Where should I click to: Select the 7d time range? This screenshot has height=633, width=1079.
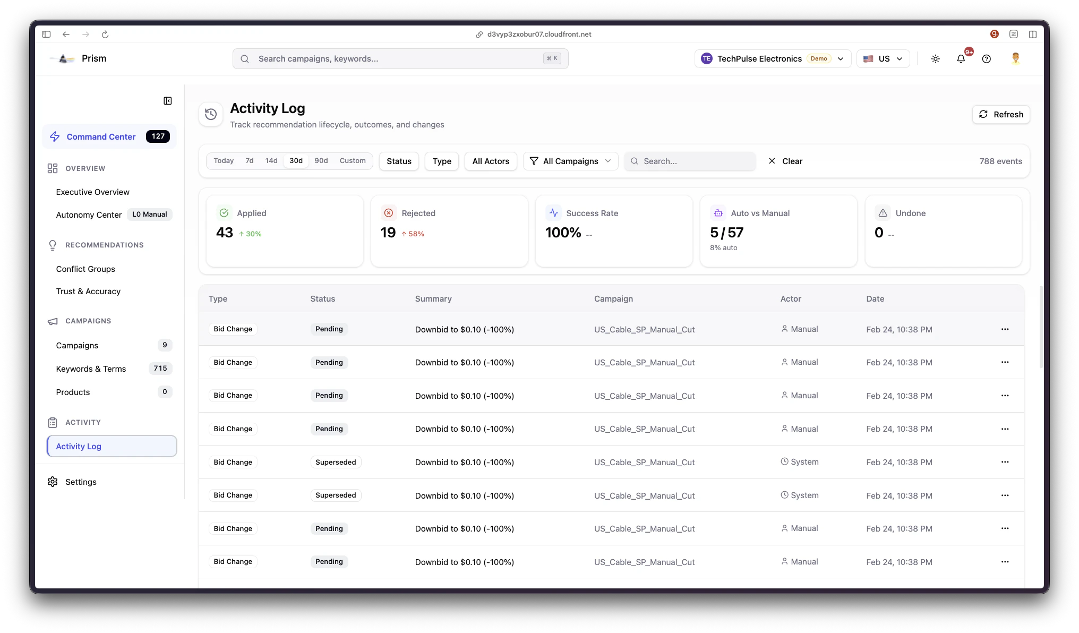(x=250, y=161)
